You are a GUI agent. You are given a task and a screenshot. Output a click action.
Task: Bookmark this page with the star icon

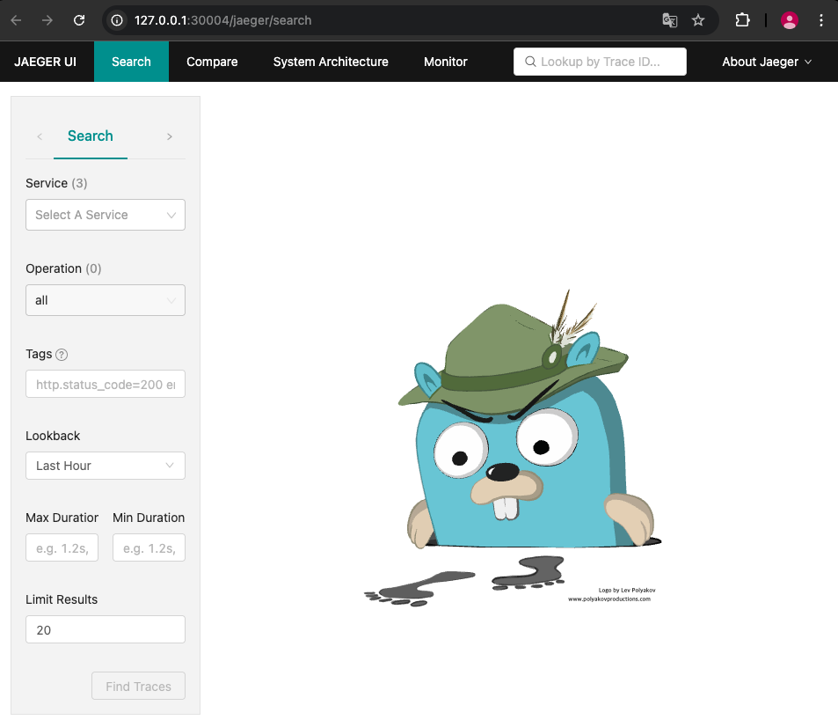tap(698, 20)
